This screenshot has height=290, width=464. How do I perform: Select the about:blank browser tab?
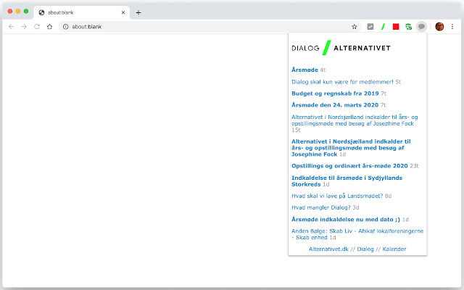click(x=82, y=12)
